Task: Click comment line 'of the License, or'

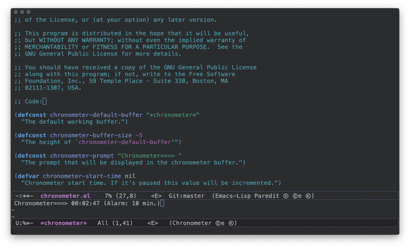Action: click(x=116, y=20)
